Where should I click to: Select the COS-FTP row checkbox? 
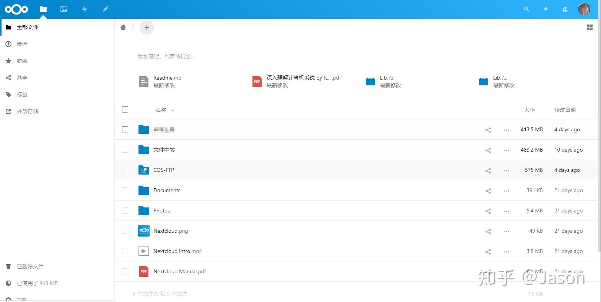pyautogui.click(x=125, y=170)
